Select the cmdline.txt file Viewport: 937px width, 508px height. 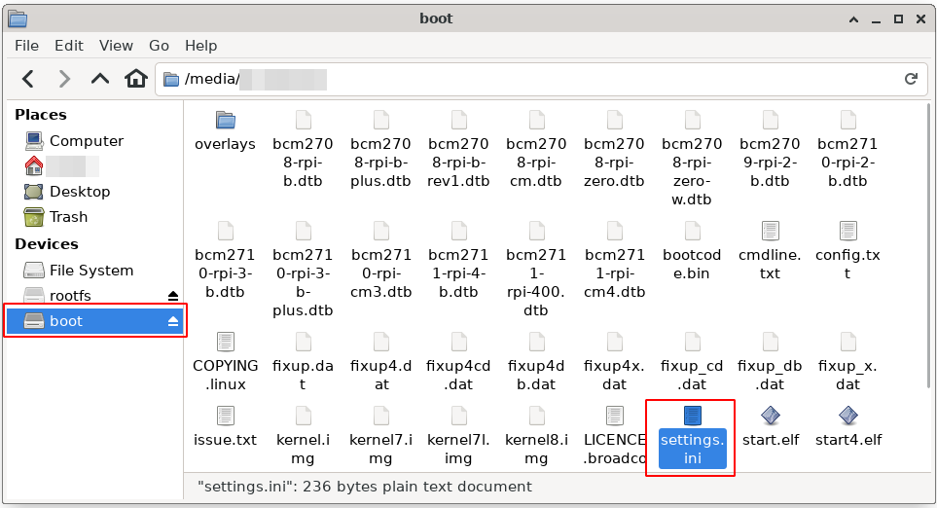(x=770, y=252)
